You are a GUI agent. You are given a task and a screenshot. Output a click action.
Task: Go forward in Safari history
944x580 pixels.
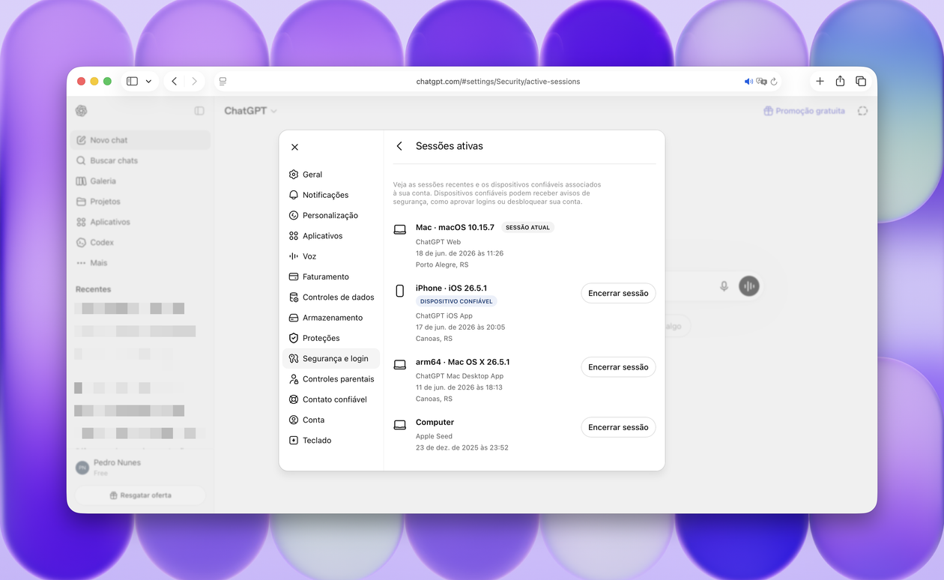pyautogui.click(x=194, y=81)
